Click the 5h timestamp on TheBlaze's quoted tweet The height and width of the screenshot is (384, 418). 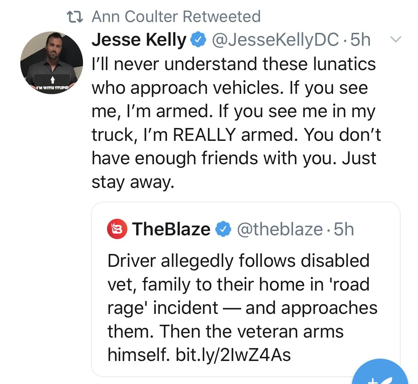click(344, 229)
